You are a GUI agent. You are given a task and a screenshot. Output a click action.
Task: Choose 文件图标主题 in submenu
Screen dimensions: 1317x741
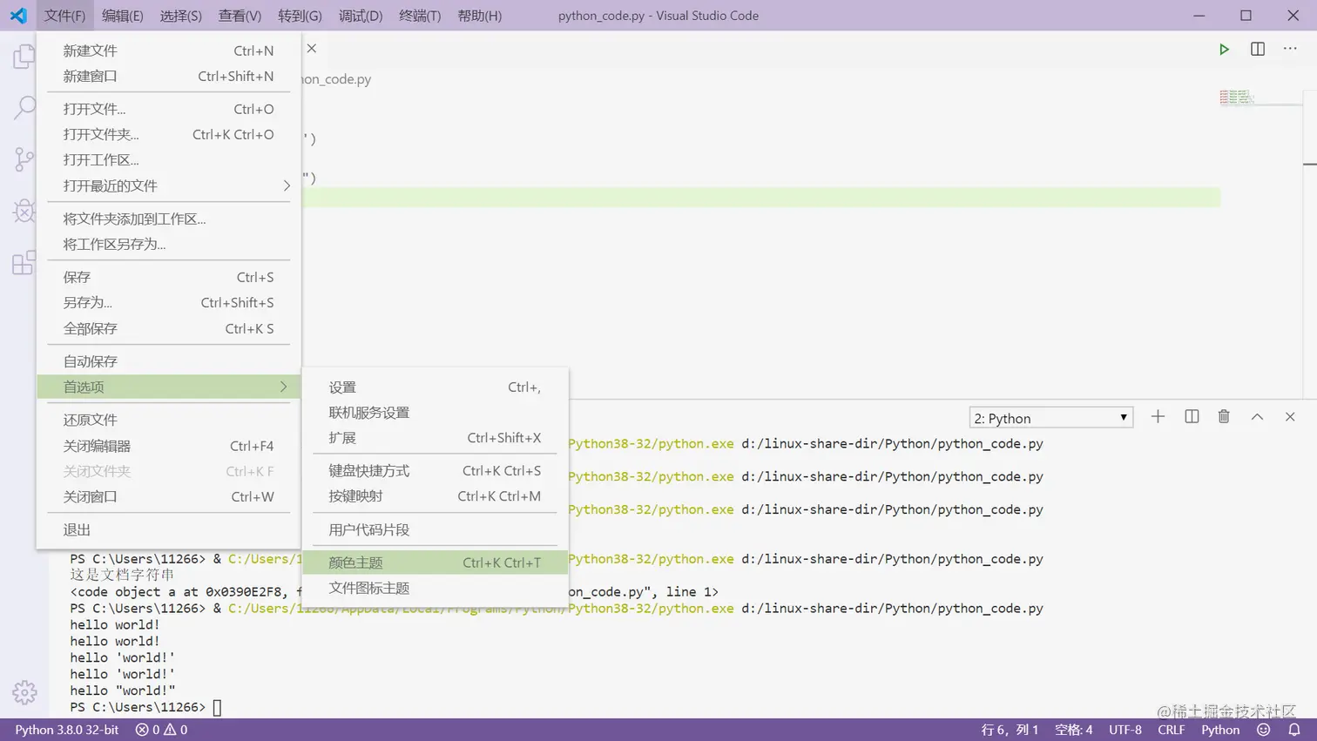pos(435,588)
